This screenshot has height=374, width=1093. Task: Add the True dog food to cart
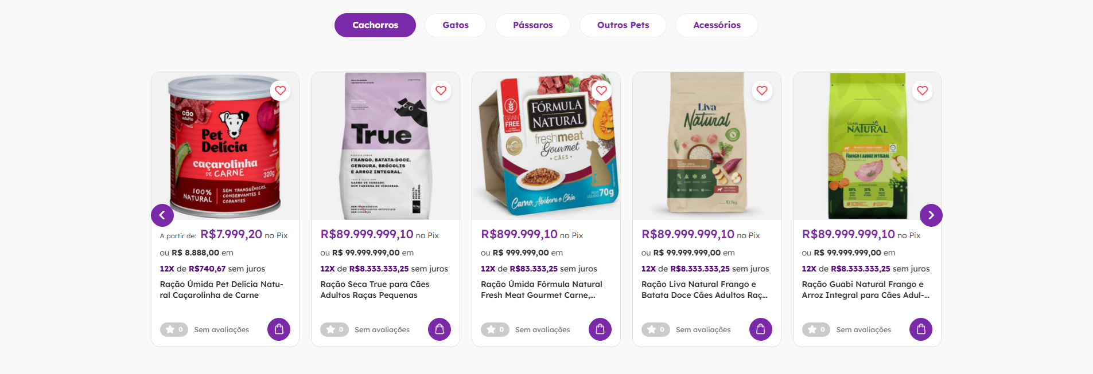[x=439, y=329]
